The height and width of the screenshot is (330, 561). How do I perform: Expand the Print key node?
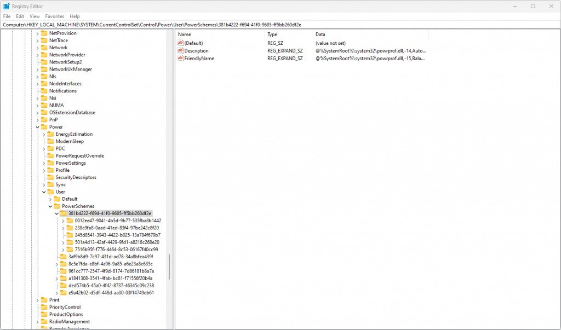point(38,300)
